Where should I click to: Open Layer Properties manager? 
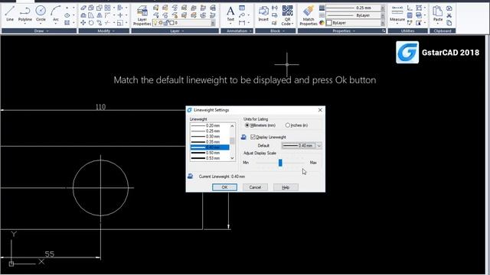tap(142, 15)
